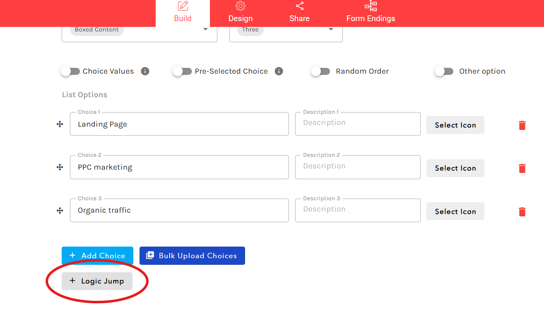544x319 pixels.
Task: Click the share nodes icon above Share
Action: click(x=299, y=6)
